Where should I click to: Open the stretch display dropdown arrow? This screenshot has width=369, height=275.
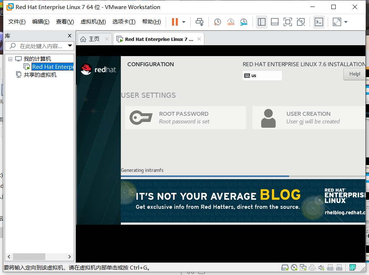tap(346, 22)
